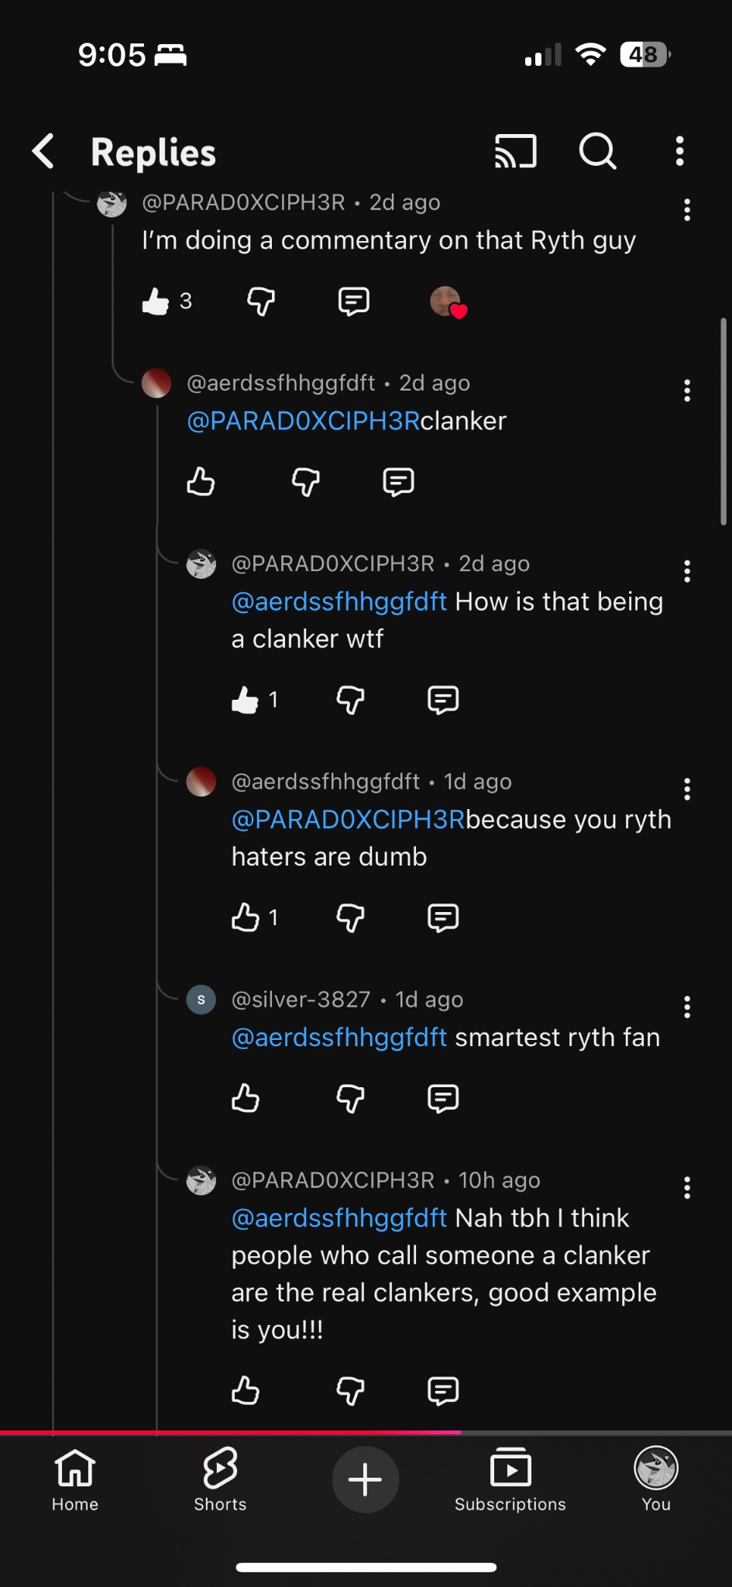
Task: Reply to the "real clankers" comment
Action: (x=442, y=1391)
